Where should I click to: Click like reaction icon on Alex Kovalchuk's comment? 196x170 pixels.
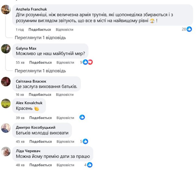[82, 117]
